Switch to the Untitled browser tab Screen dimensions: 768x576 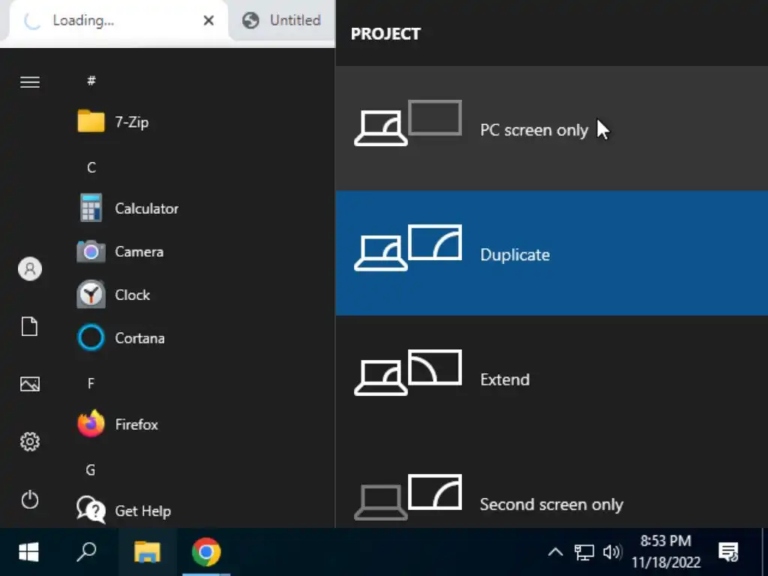[282, 20]
